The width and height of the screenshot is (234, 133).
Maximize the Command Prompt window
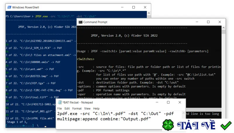[x=208, y=22]
